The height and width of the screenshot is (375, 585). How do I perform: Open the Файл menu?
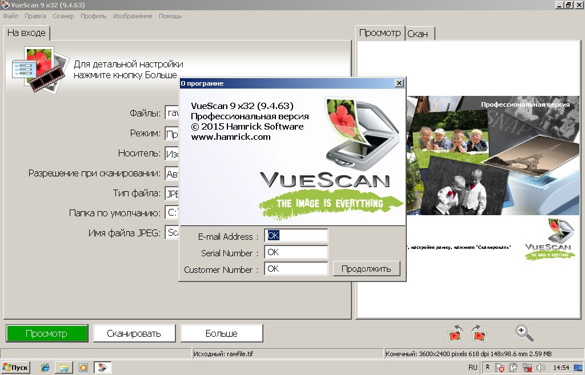[10, 16]
